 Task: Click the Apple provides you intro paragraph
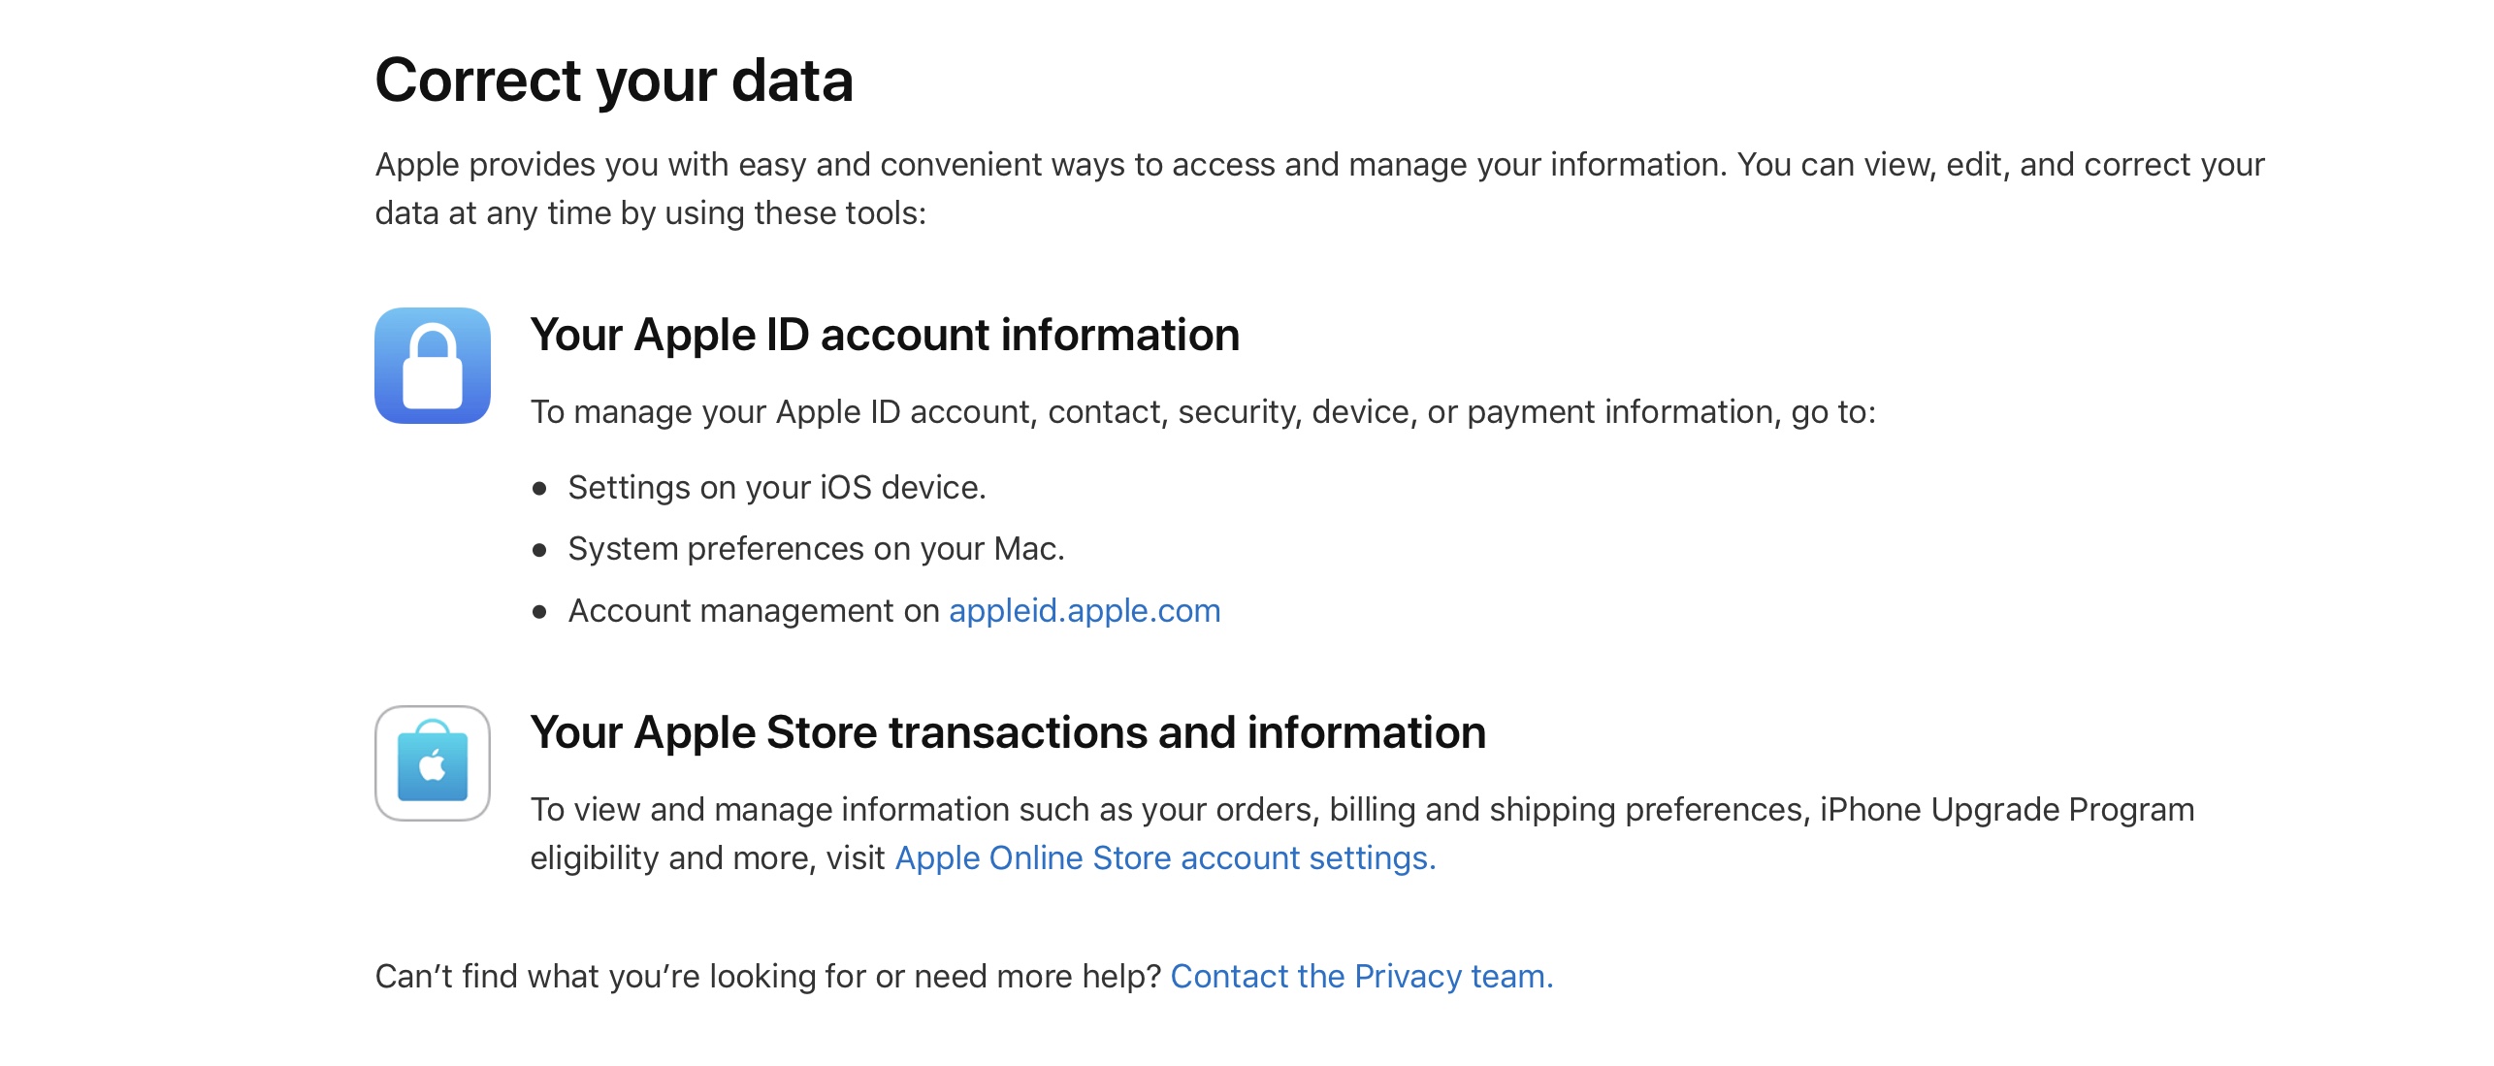tap(1319, 166)
